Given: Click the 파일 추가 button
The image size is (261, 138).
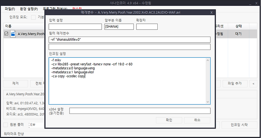Looking at the screenshot, I should tap(235, 83).
